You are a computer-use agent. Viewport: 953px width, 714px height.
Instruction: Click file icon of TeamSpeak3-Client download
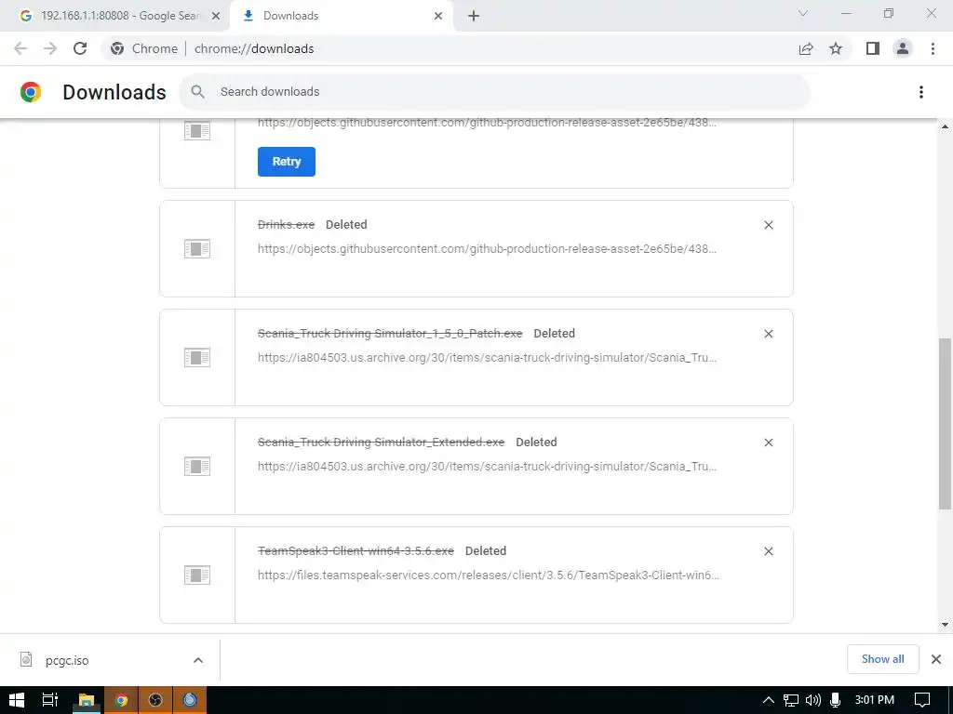coord(197,575)
